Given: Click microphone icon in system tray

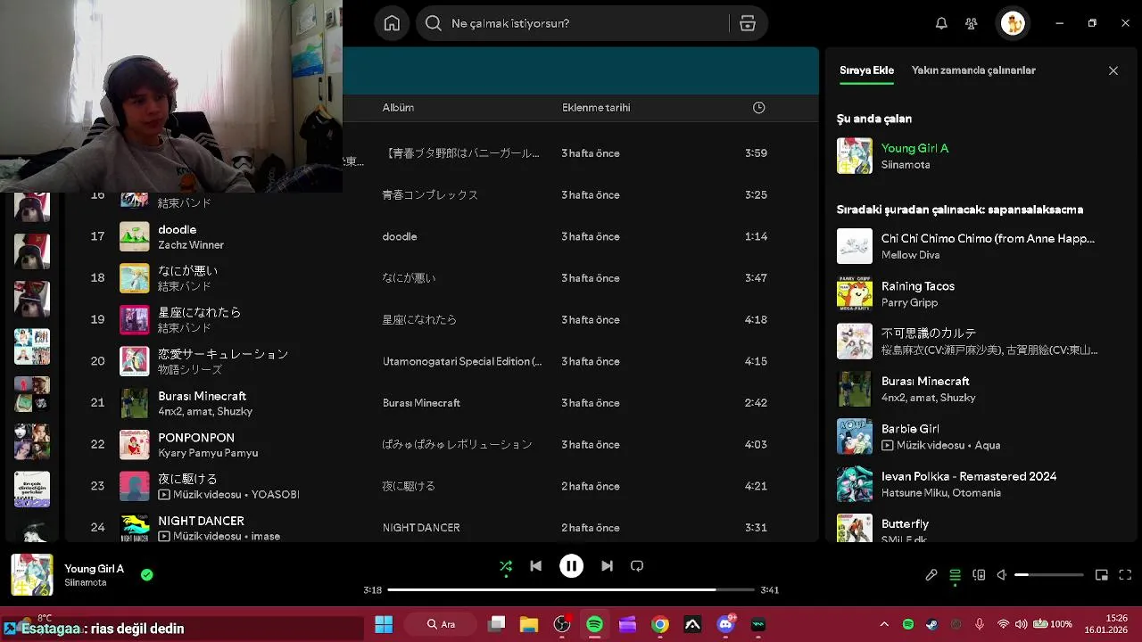Looking at the screenshot, I should (x=980, y=624).
